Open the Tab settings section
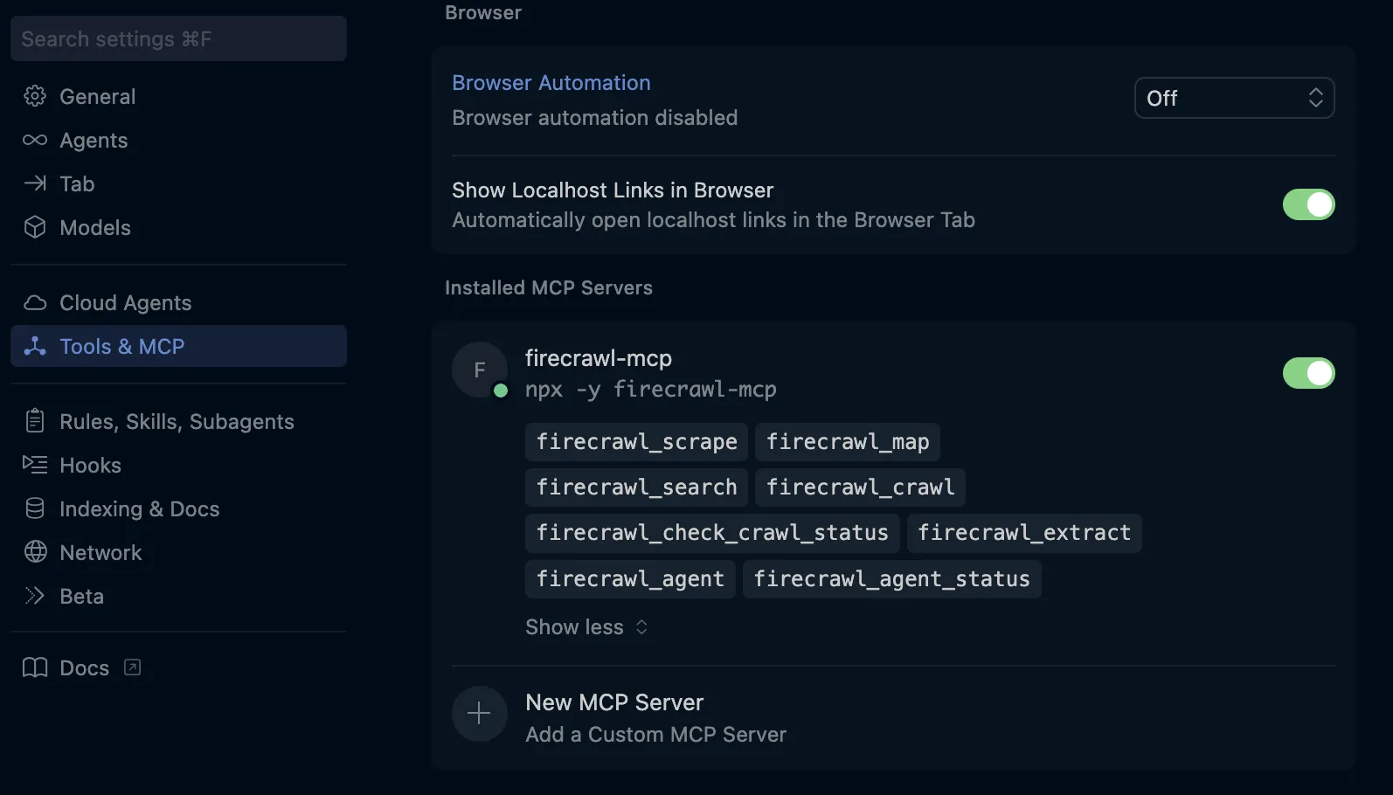The image size is (1393, 795). pyautogui.click(x=77, y=183)
